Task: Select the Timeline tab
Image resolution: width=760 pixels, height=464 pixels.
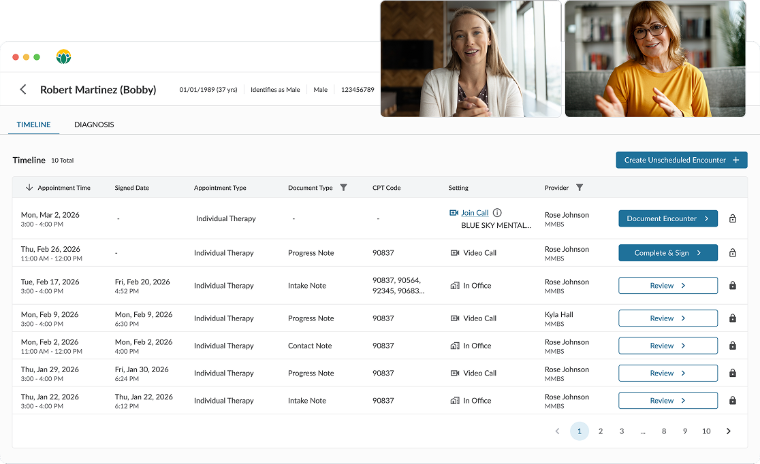Action: click(x=33, y=125)
